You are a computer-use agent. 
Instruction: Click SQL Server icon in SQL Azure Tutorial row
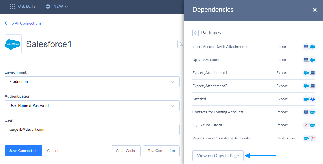pyautogui.click(x=306, y=125)
